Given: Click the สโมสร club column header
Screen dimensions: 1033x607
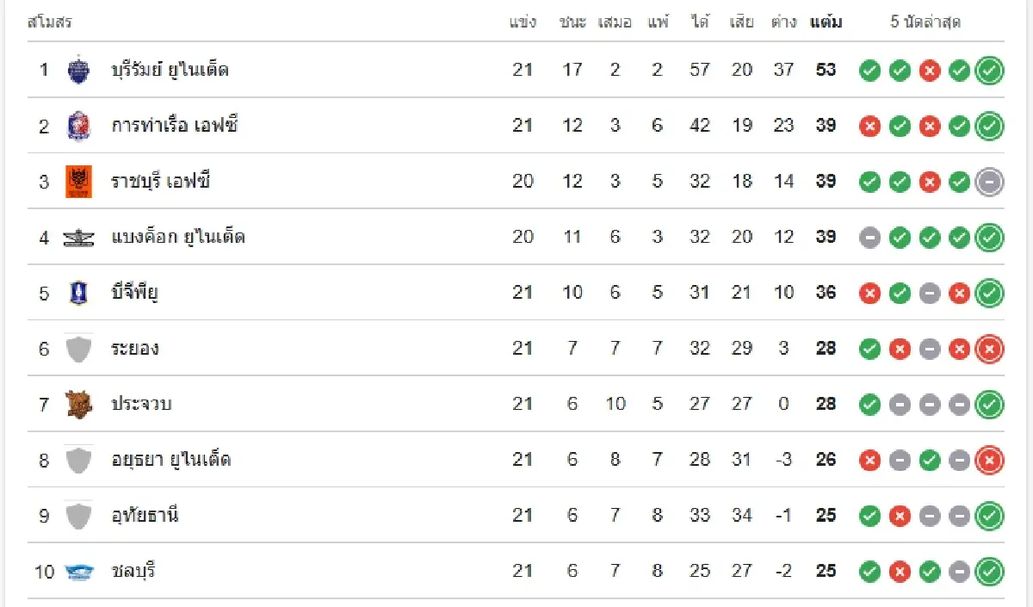Looking at the screenshot, I should point(50,22).
